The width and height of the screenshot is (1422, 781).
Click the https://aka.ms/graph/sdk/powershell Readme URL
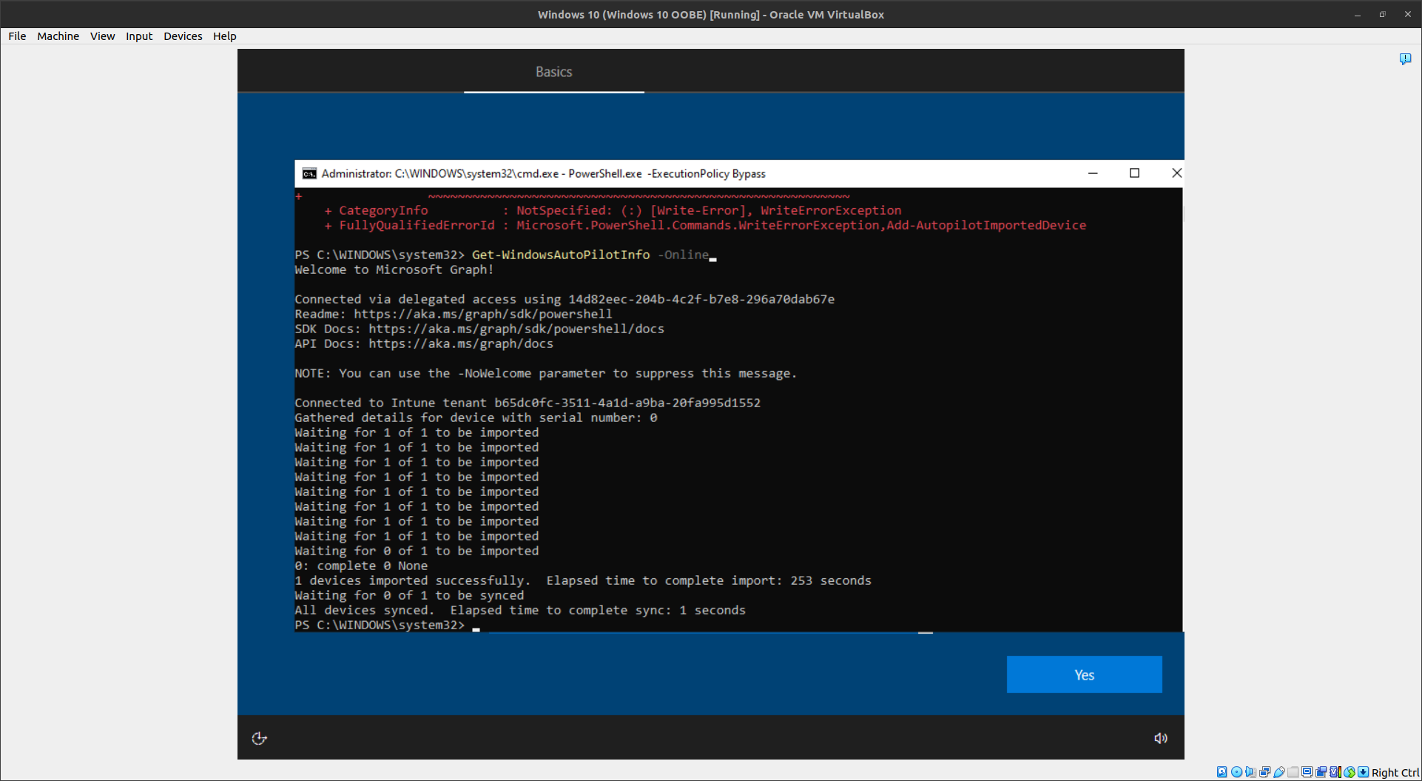pyautogui.click(x=483, y=314)
